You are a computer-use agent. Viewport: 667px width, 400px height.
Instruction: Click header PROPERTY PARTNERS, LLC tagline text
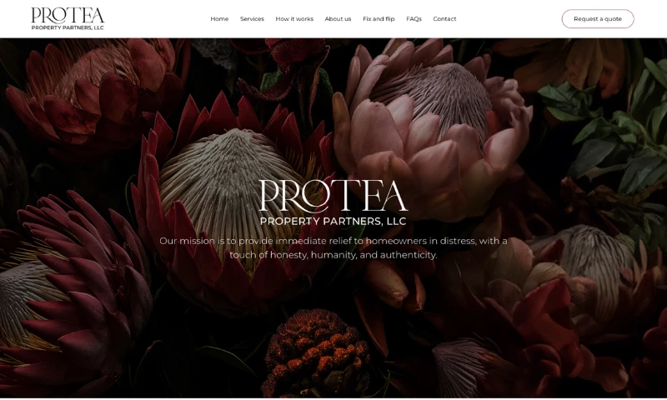(68, 27)
